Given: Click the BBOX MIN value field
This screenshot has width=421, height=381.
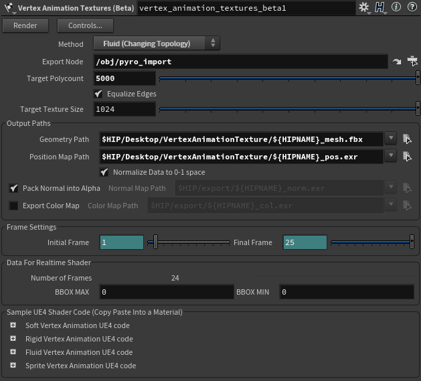Looking at the screenshot, I should pyautogui.click(x=347, y=292).
